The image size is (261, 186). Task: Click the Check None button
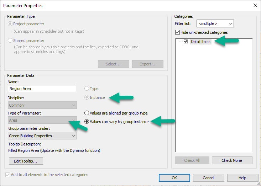pyautogui.click(x=232, y=160)
